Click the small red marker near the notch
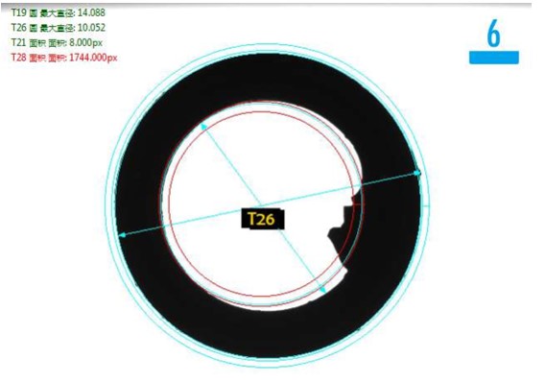Image resolution: width=545 pixels, height=382 pixels. 356,204
